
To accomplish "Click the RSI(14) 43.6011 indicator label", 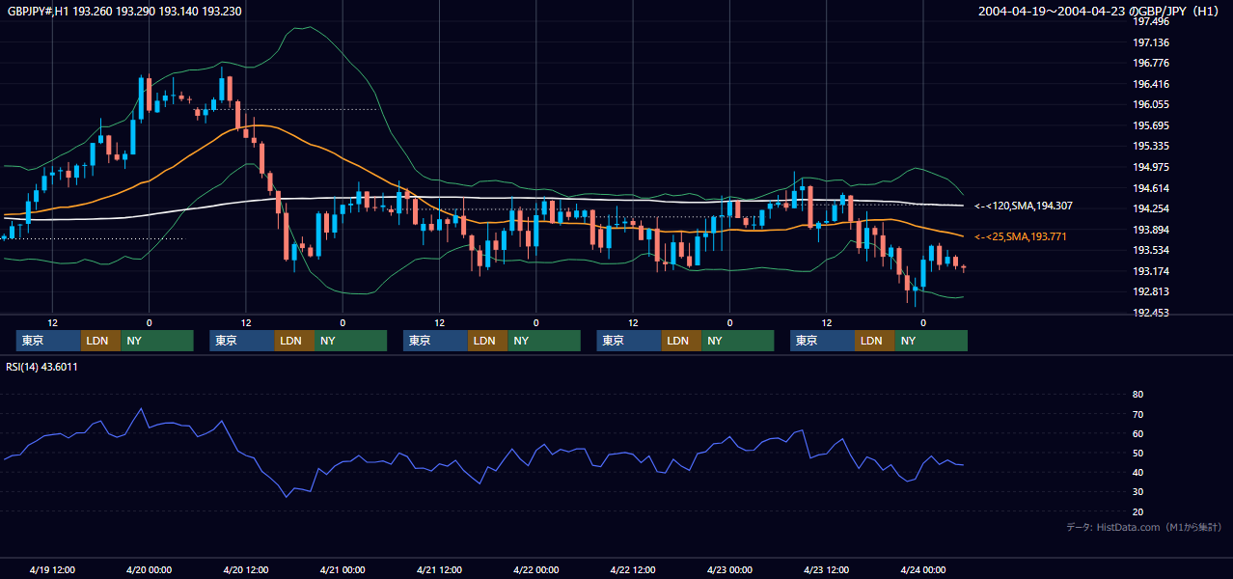I will 41,367.
